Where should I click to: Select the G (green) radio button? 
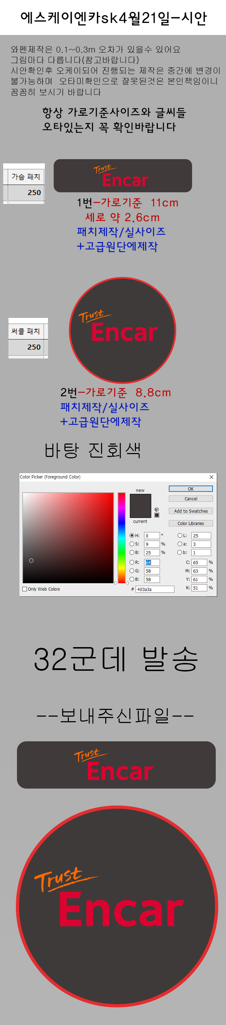(132, 571)
